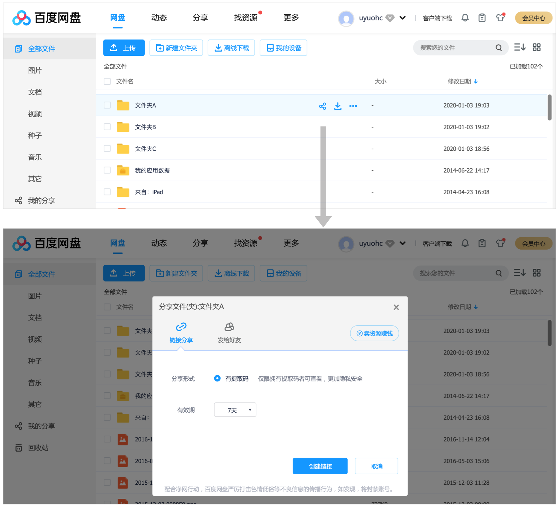Click the share icon on 文件夹A row

tap(322, 106)
